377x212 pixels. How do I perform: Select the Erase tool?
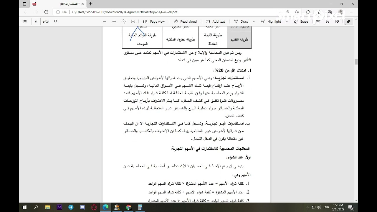click(x=301, y=21)
